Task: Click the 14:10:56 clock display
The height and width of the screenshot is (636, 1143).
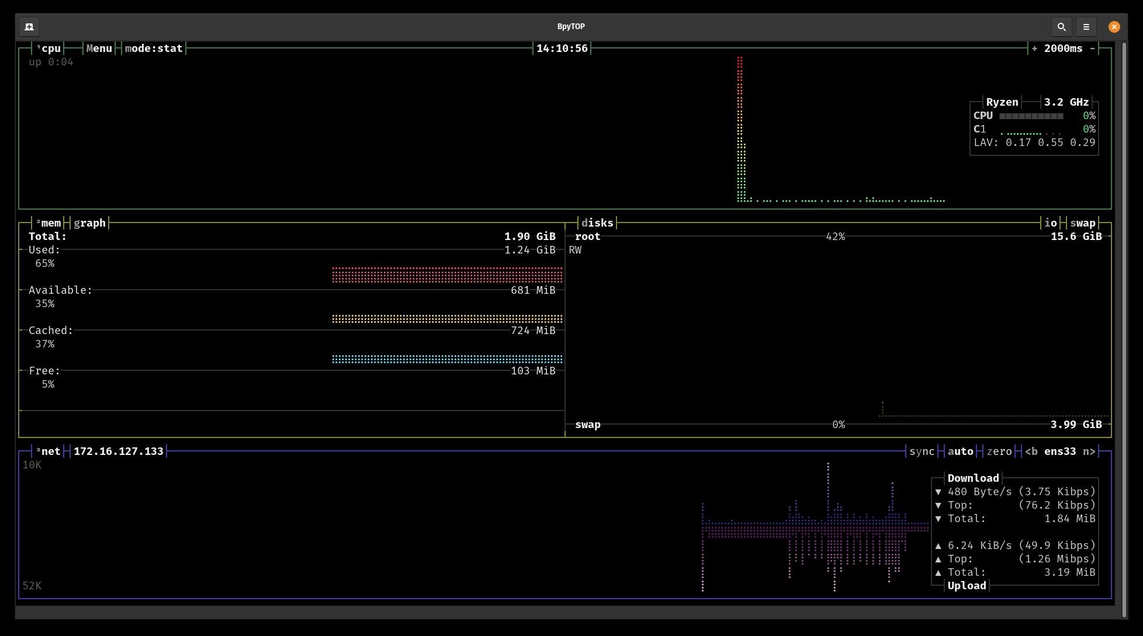Action: 562,48
